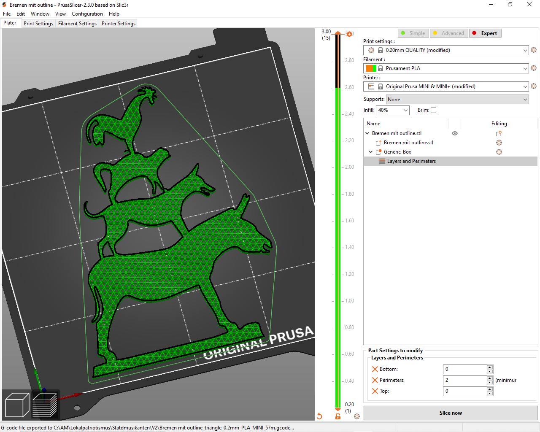
Task: Open the layer slider settings gear icon
Action: point(357,416)
